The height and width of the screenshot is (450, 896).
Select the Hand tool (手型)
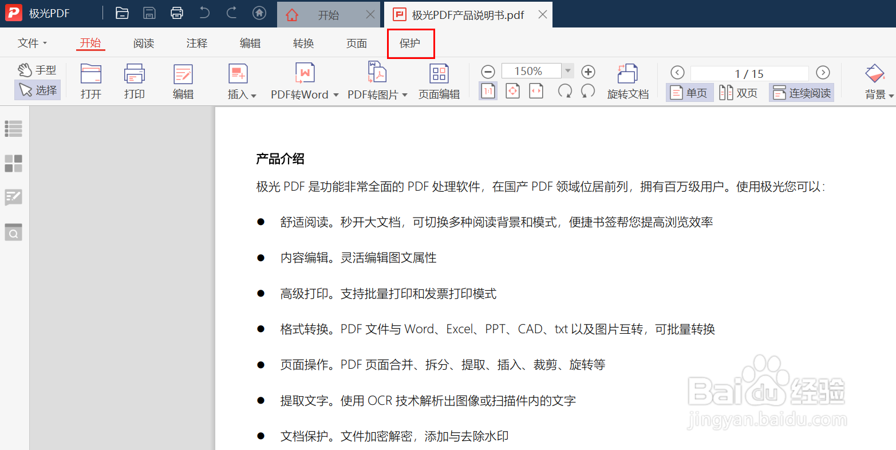pos(37,70)
